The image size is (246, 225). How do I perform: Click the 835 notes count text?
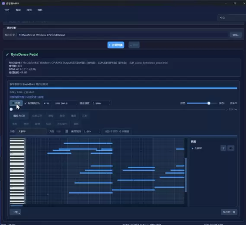(117, 131)
